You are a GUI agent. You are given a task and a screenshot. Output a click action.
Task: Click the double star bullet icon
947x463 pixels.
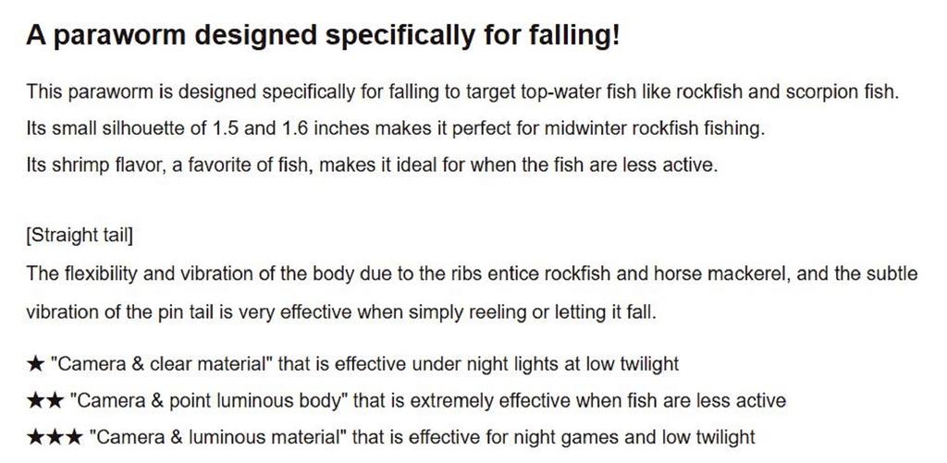(x=44, y=400)
